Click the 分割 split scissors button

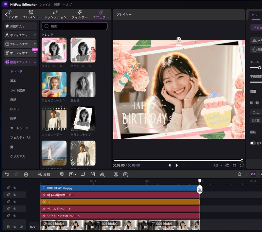click(44, 174)
